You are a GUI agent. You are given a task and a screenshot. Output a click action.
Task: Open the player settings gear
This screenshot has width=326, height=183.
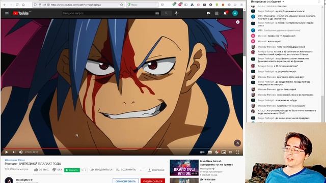coord(217,152)
